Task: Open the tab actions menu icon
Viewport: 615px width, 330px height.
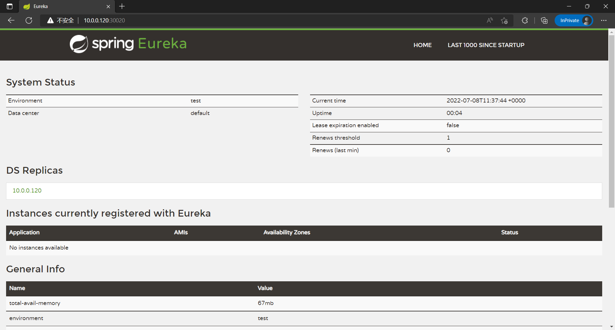Action: (x=10, y=6)
